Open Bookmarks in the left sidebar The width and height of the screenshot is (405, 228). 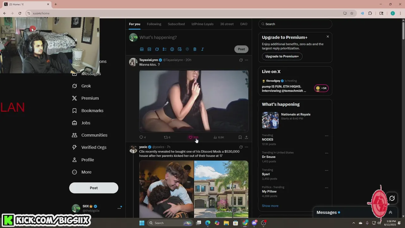click(88, 111)
